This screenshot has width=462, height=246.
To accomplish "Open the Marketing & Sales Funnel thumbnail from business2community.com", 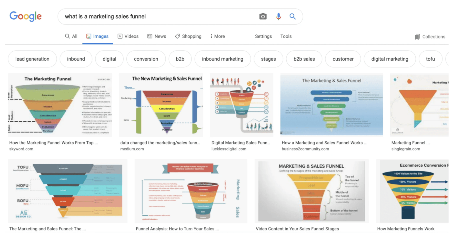I will pyautogui.click(x=332, y=105).
